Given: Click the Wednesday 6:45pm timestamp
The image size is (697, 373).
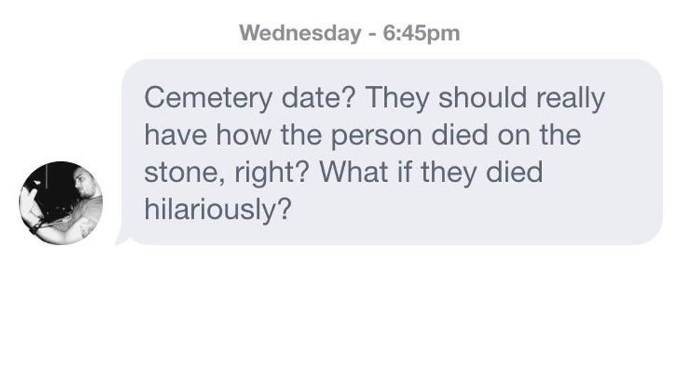Looking at the screenshot, I should coord(349,33).
